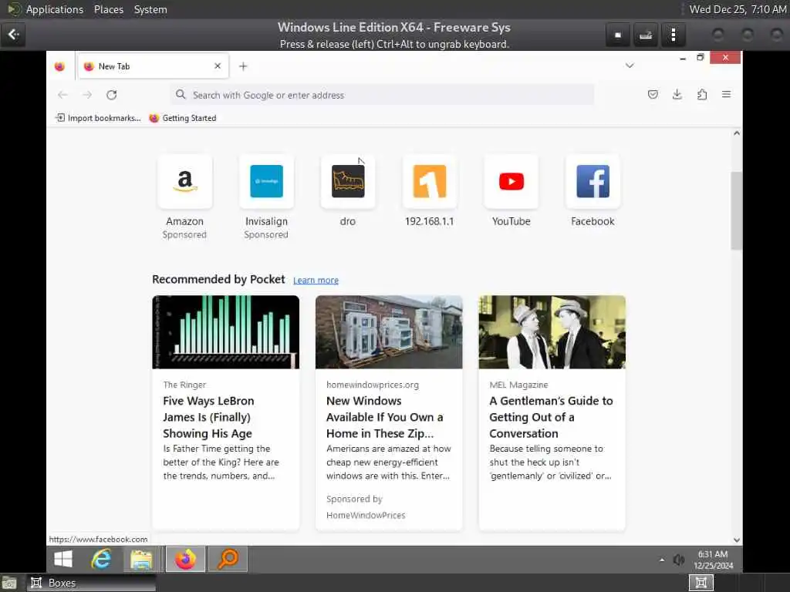Open the Firefox Downloads panel
790x592 pixels.
(x=677, y=95)
